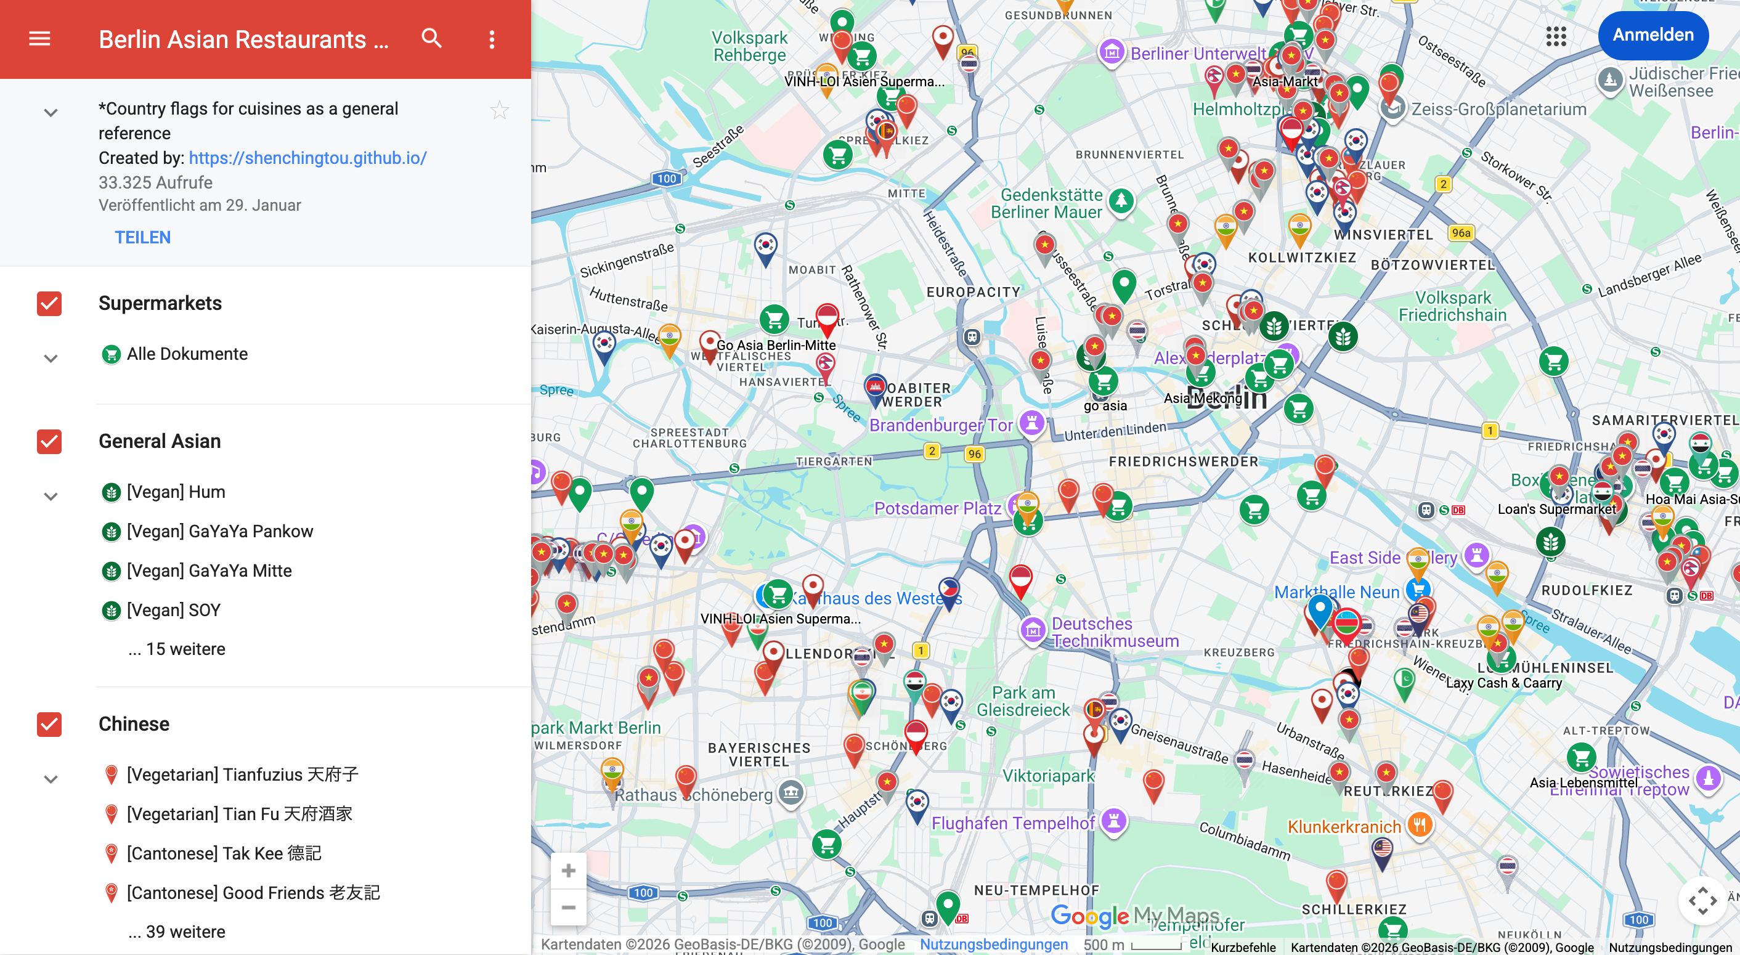This screenshot has height=955, width=1740.
Task: Uncheck the General Asian layer checkbox
Action: [x=49, y=441]
